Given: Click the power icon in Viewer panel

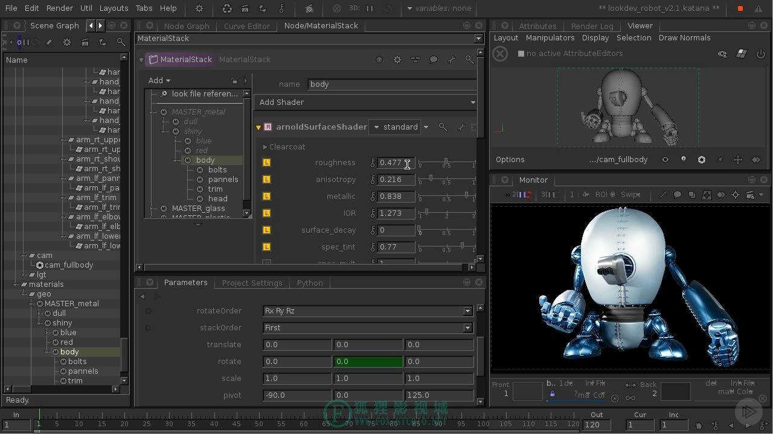Looking at the screenshot, I should 760,54.
